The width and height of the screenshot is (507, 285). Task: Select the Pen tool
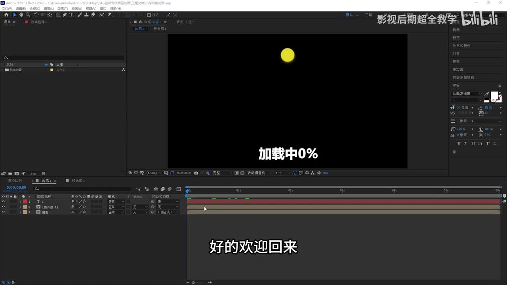click(65, 15)
